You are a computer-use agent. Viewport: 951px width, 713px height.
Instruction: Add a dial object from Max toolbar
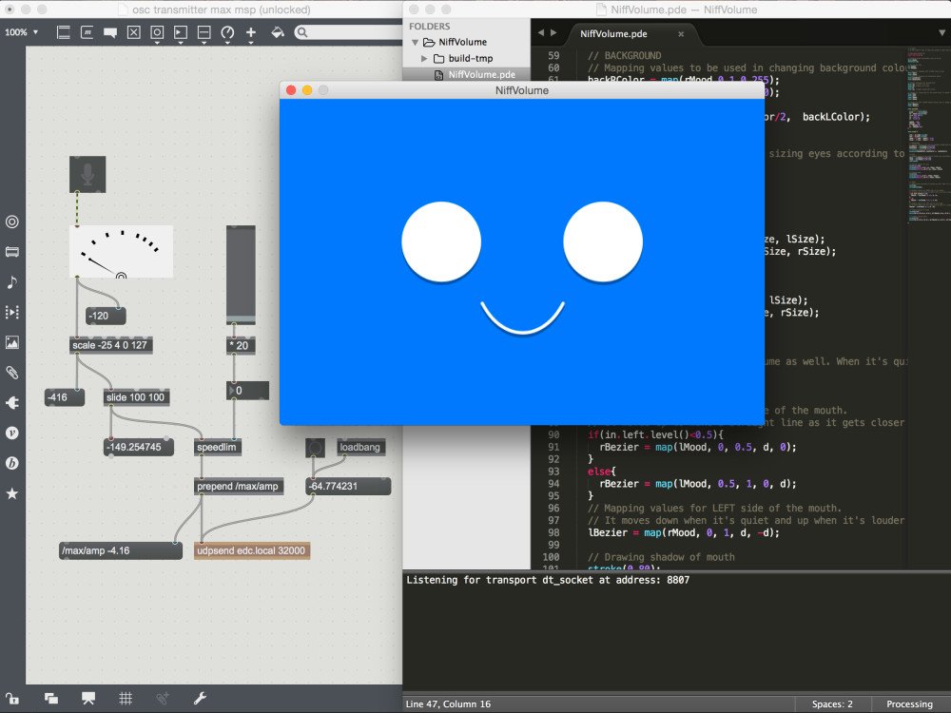point(227,32)
